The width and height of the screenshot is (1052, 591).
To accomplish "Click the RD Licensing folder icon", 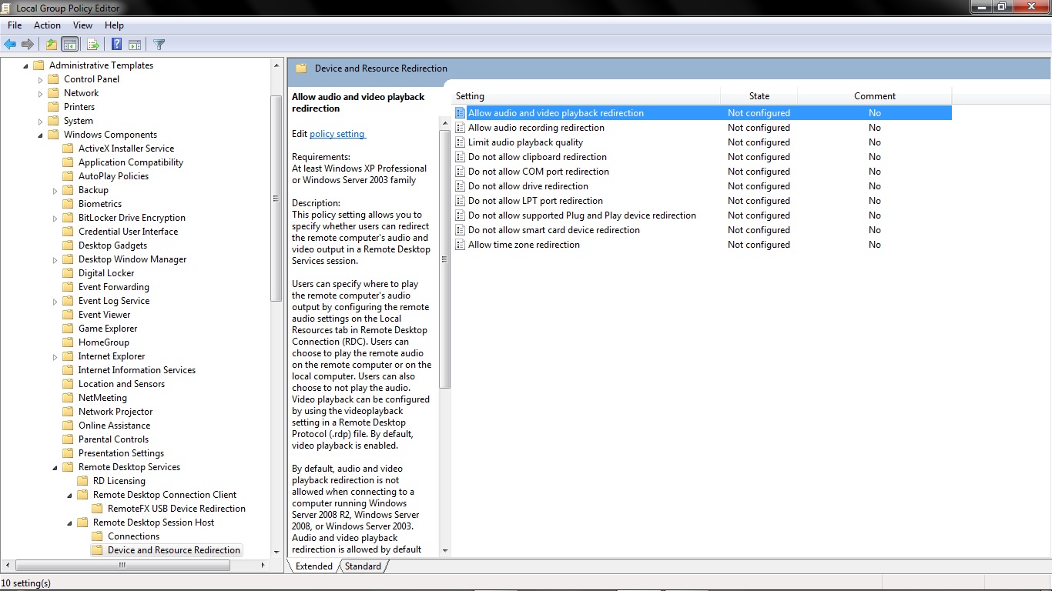I will 83,481.
